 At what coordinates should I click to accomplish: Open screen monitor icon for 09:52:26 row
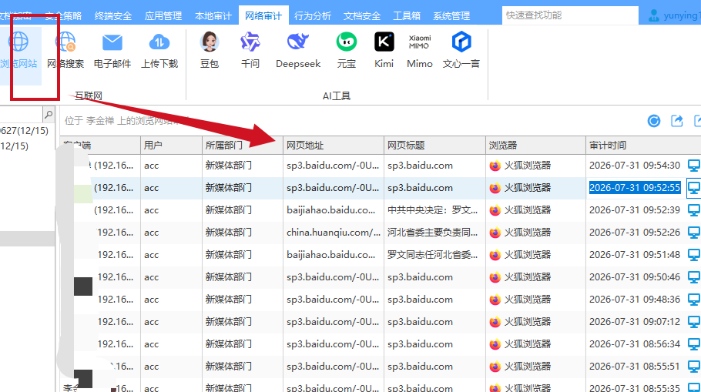[694, 233]
